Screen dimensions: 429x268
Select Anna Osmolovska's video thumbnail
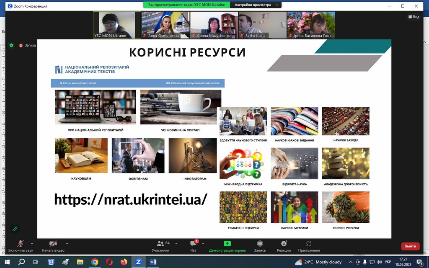165,25
